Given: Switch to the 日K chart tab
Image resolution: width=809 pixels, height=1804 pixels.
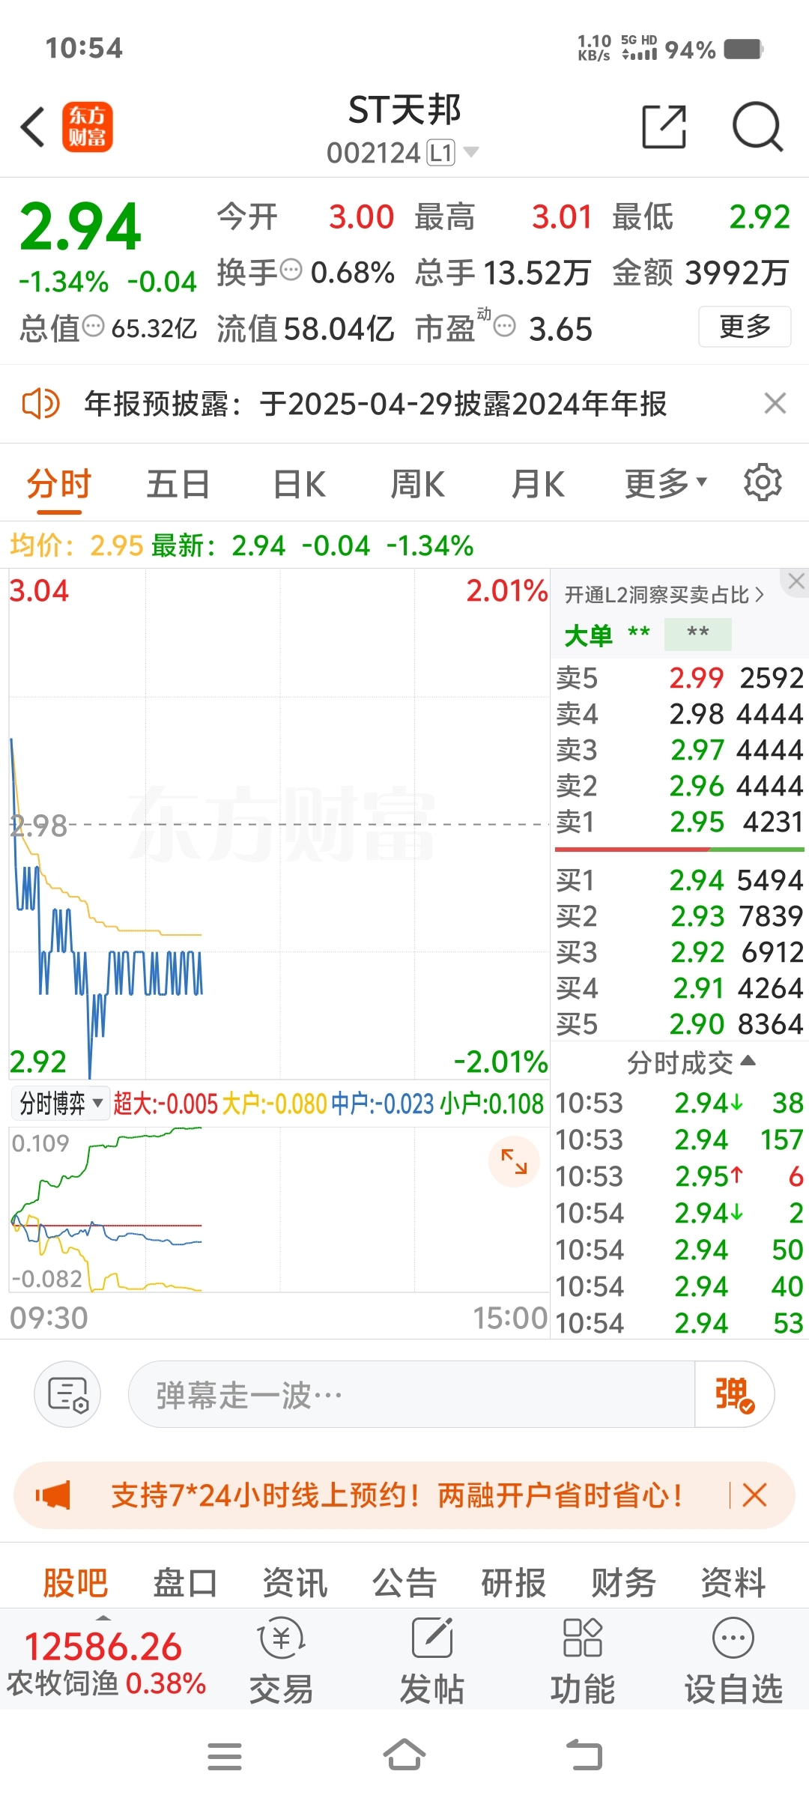Looking at the screenshot, I should pos(299,484).
